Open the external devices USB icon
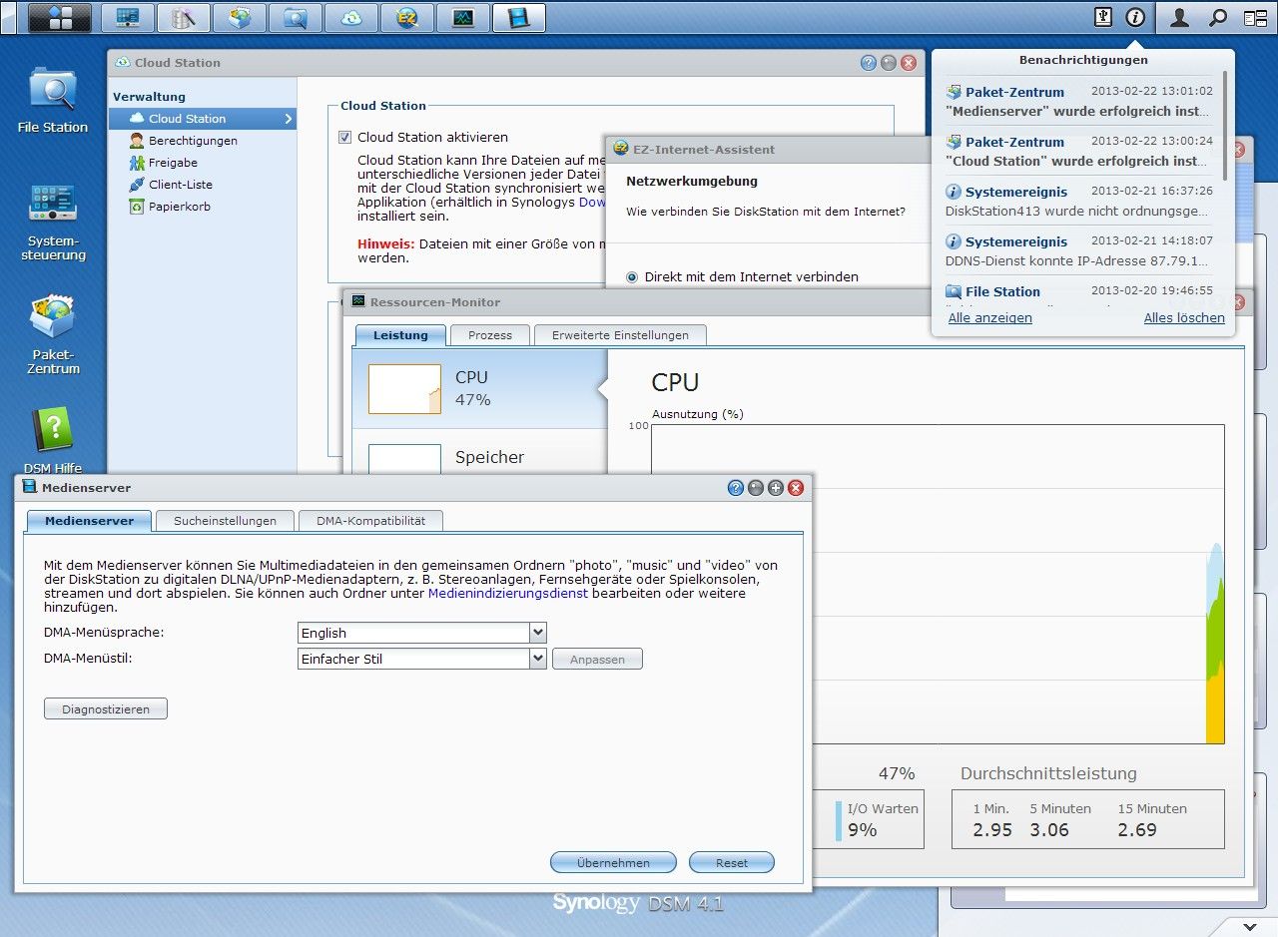Screen dimensions: 1278x937 pyautogui.click(x=1103, y=17)
